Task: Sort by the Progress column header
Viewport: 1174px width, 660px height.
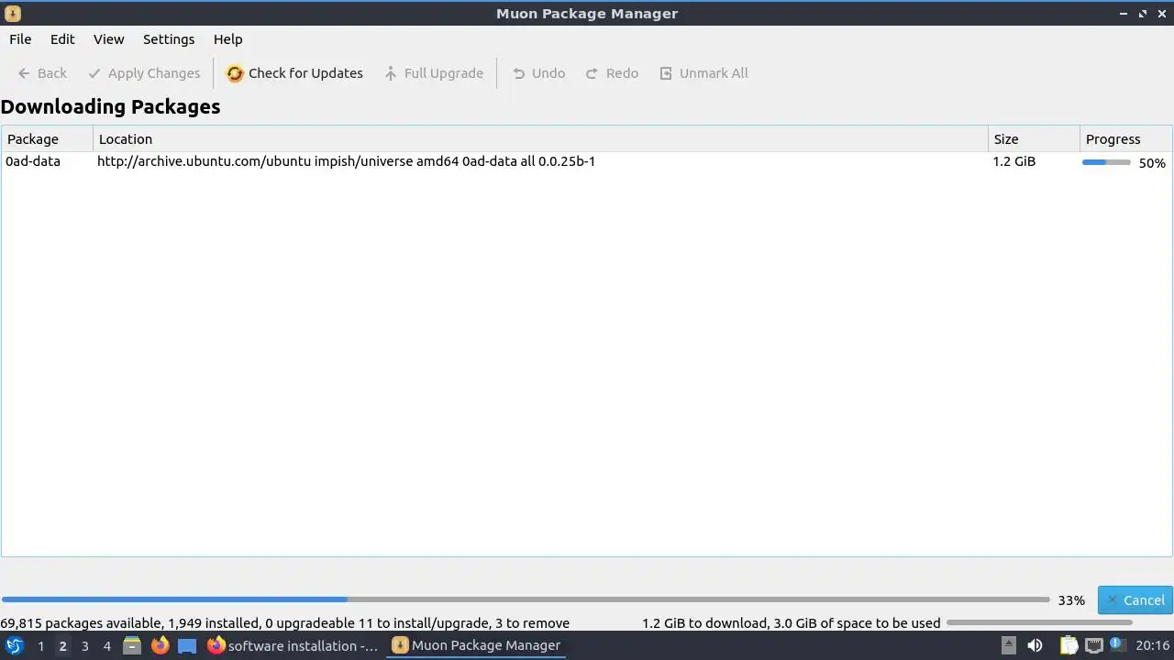Action: coord(1125,139)
